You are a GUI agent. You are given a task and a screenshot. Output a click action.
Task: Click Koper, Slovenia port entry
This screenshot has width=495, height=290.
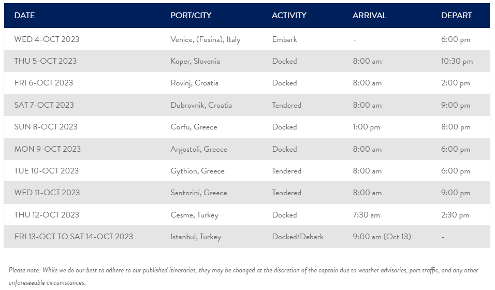[x=195, y=61]
